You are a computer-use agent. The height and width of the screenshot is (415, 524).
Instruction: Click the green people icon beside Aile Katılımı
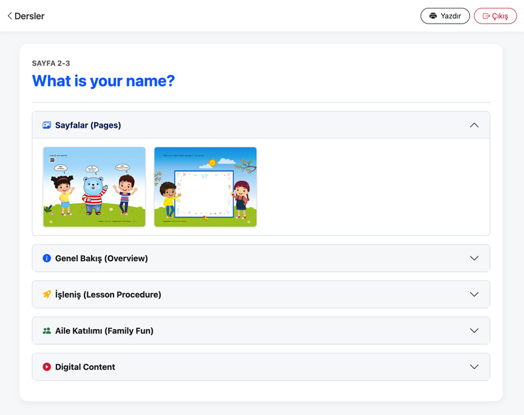tap(47, 331)
